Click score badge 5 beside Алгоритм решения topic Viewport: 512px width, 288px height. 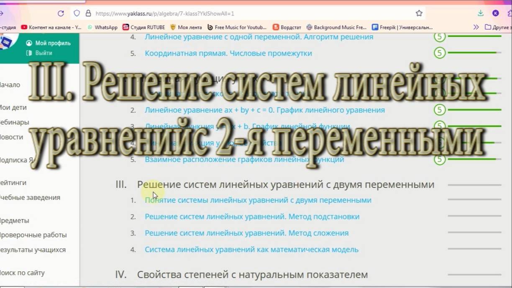pyautogui.click(x=439, y=37)
